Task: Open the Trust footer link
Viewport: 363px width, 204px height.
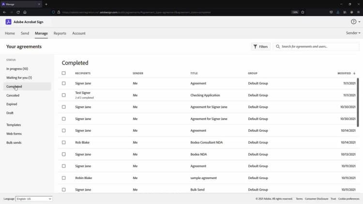Action: [333, 199]
